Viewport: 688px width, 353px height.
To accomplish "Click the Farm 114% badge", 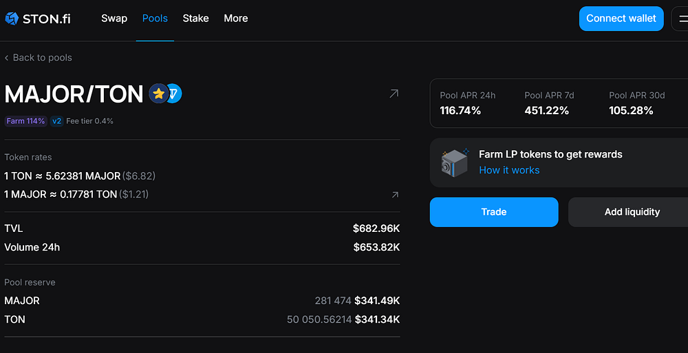I will [25, 121].
